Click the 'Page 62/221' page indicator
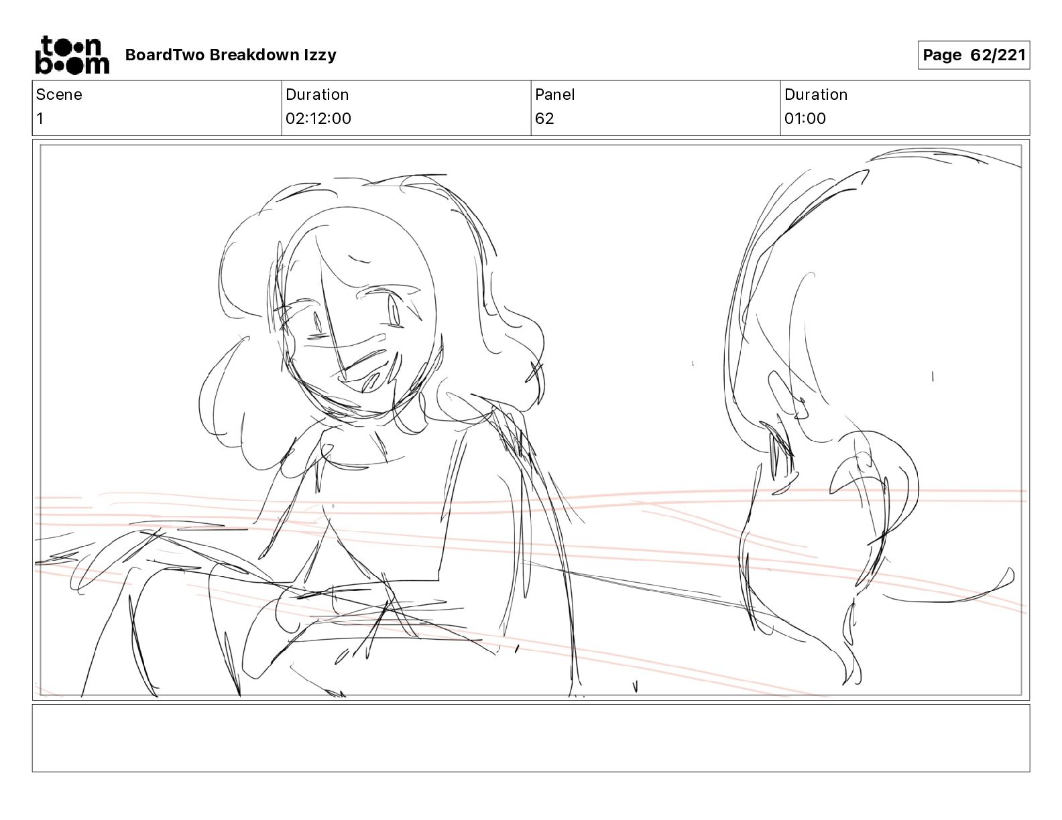This screenshot has width=1062, height=820. [973, 55]
